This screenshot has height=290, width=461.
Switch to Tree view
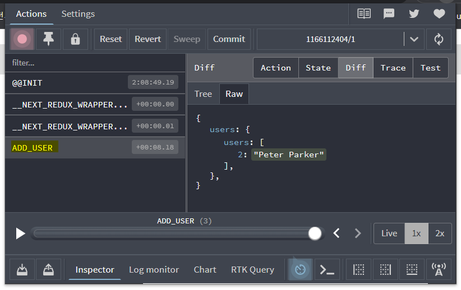point(203,94)
